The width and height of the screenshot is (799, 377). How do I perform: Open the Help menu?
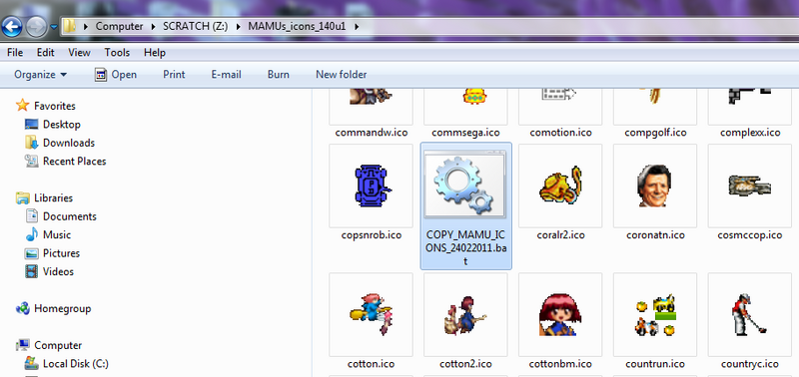coord(155,53)
